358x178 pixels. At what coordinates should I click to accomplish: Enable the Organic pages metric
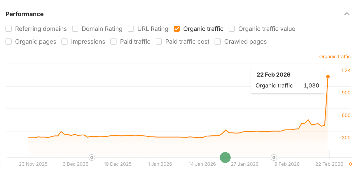(8, 42)
